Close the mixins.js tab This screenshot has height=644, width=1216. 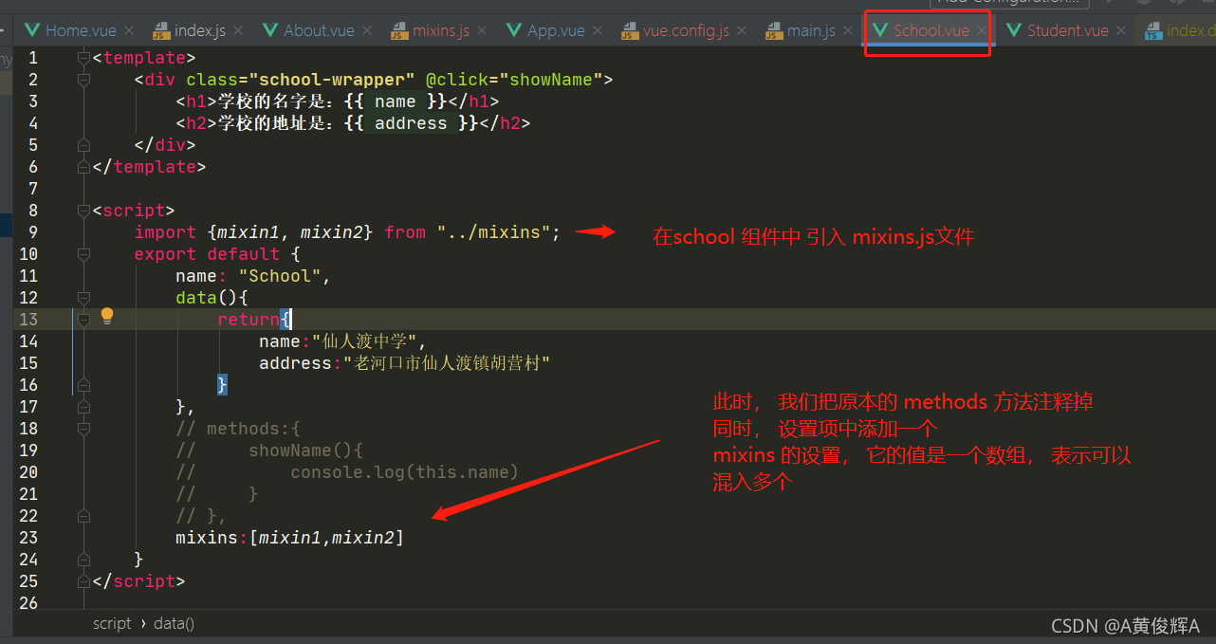(483, 31)
